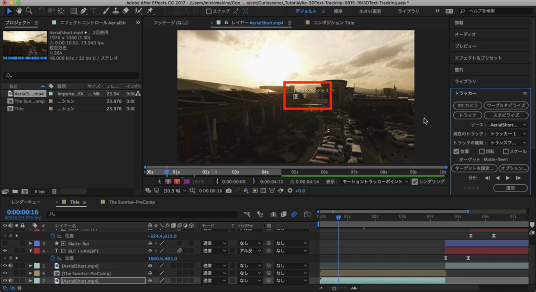Click the 適用 (Apply) button

click(x=511, y=187)
